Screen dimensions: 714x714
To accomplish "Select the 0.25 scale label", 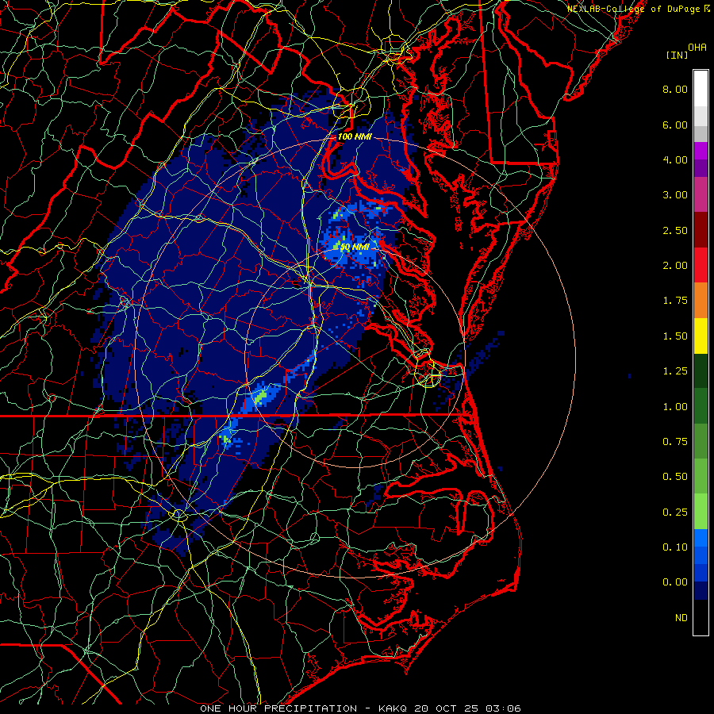I will pyautogui.click(x=675, y=512).
